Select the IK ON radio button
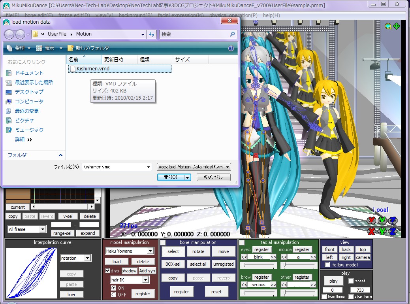Image resolution: width=410 pixels, height=304 pixels. pyautogui.click(x=113, y=288)
